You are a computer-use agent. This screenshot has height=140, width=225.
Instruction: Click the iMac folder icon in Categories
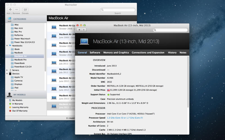coord(12,25)
